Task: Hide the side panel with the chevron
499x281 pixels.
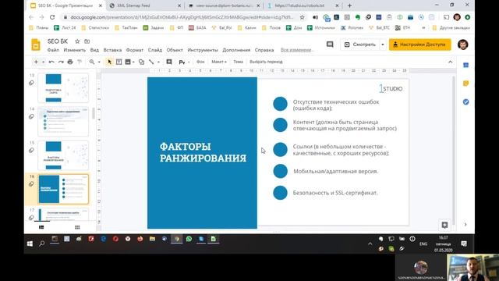Action: (465, 225)
